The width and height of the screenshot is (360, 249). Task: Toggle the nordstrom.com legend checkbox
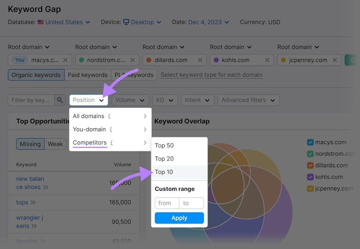point(310,154)
